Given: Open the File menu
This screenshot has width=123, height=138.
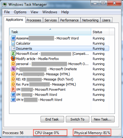Looking at the screenshot, I should coord(7,12).
